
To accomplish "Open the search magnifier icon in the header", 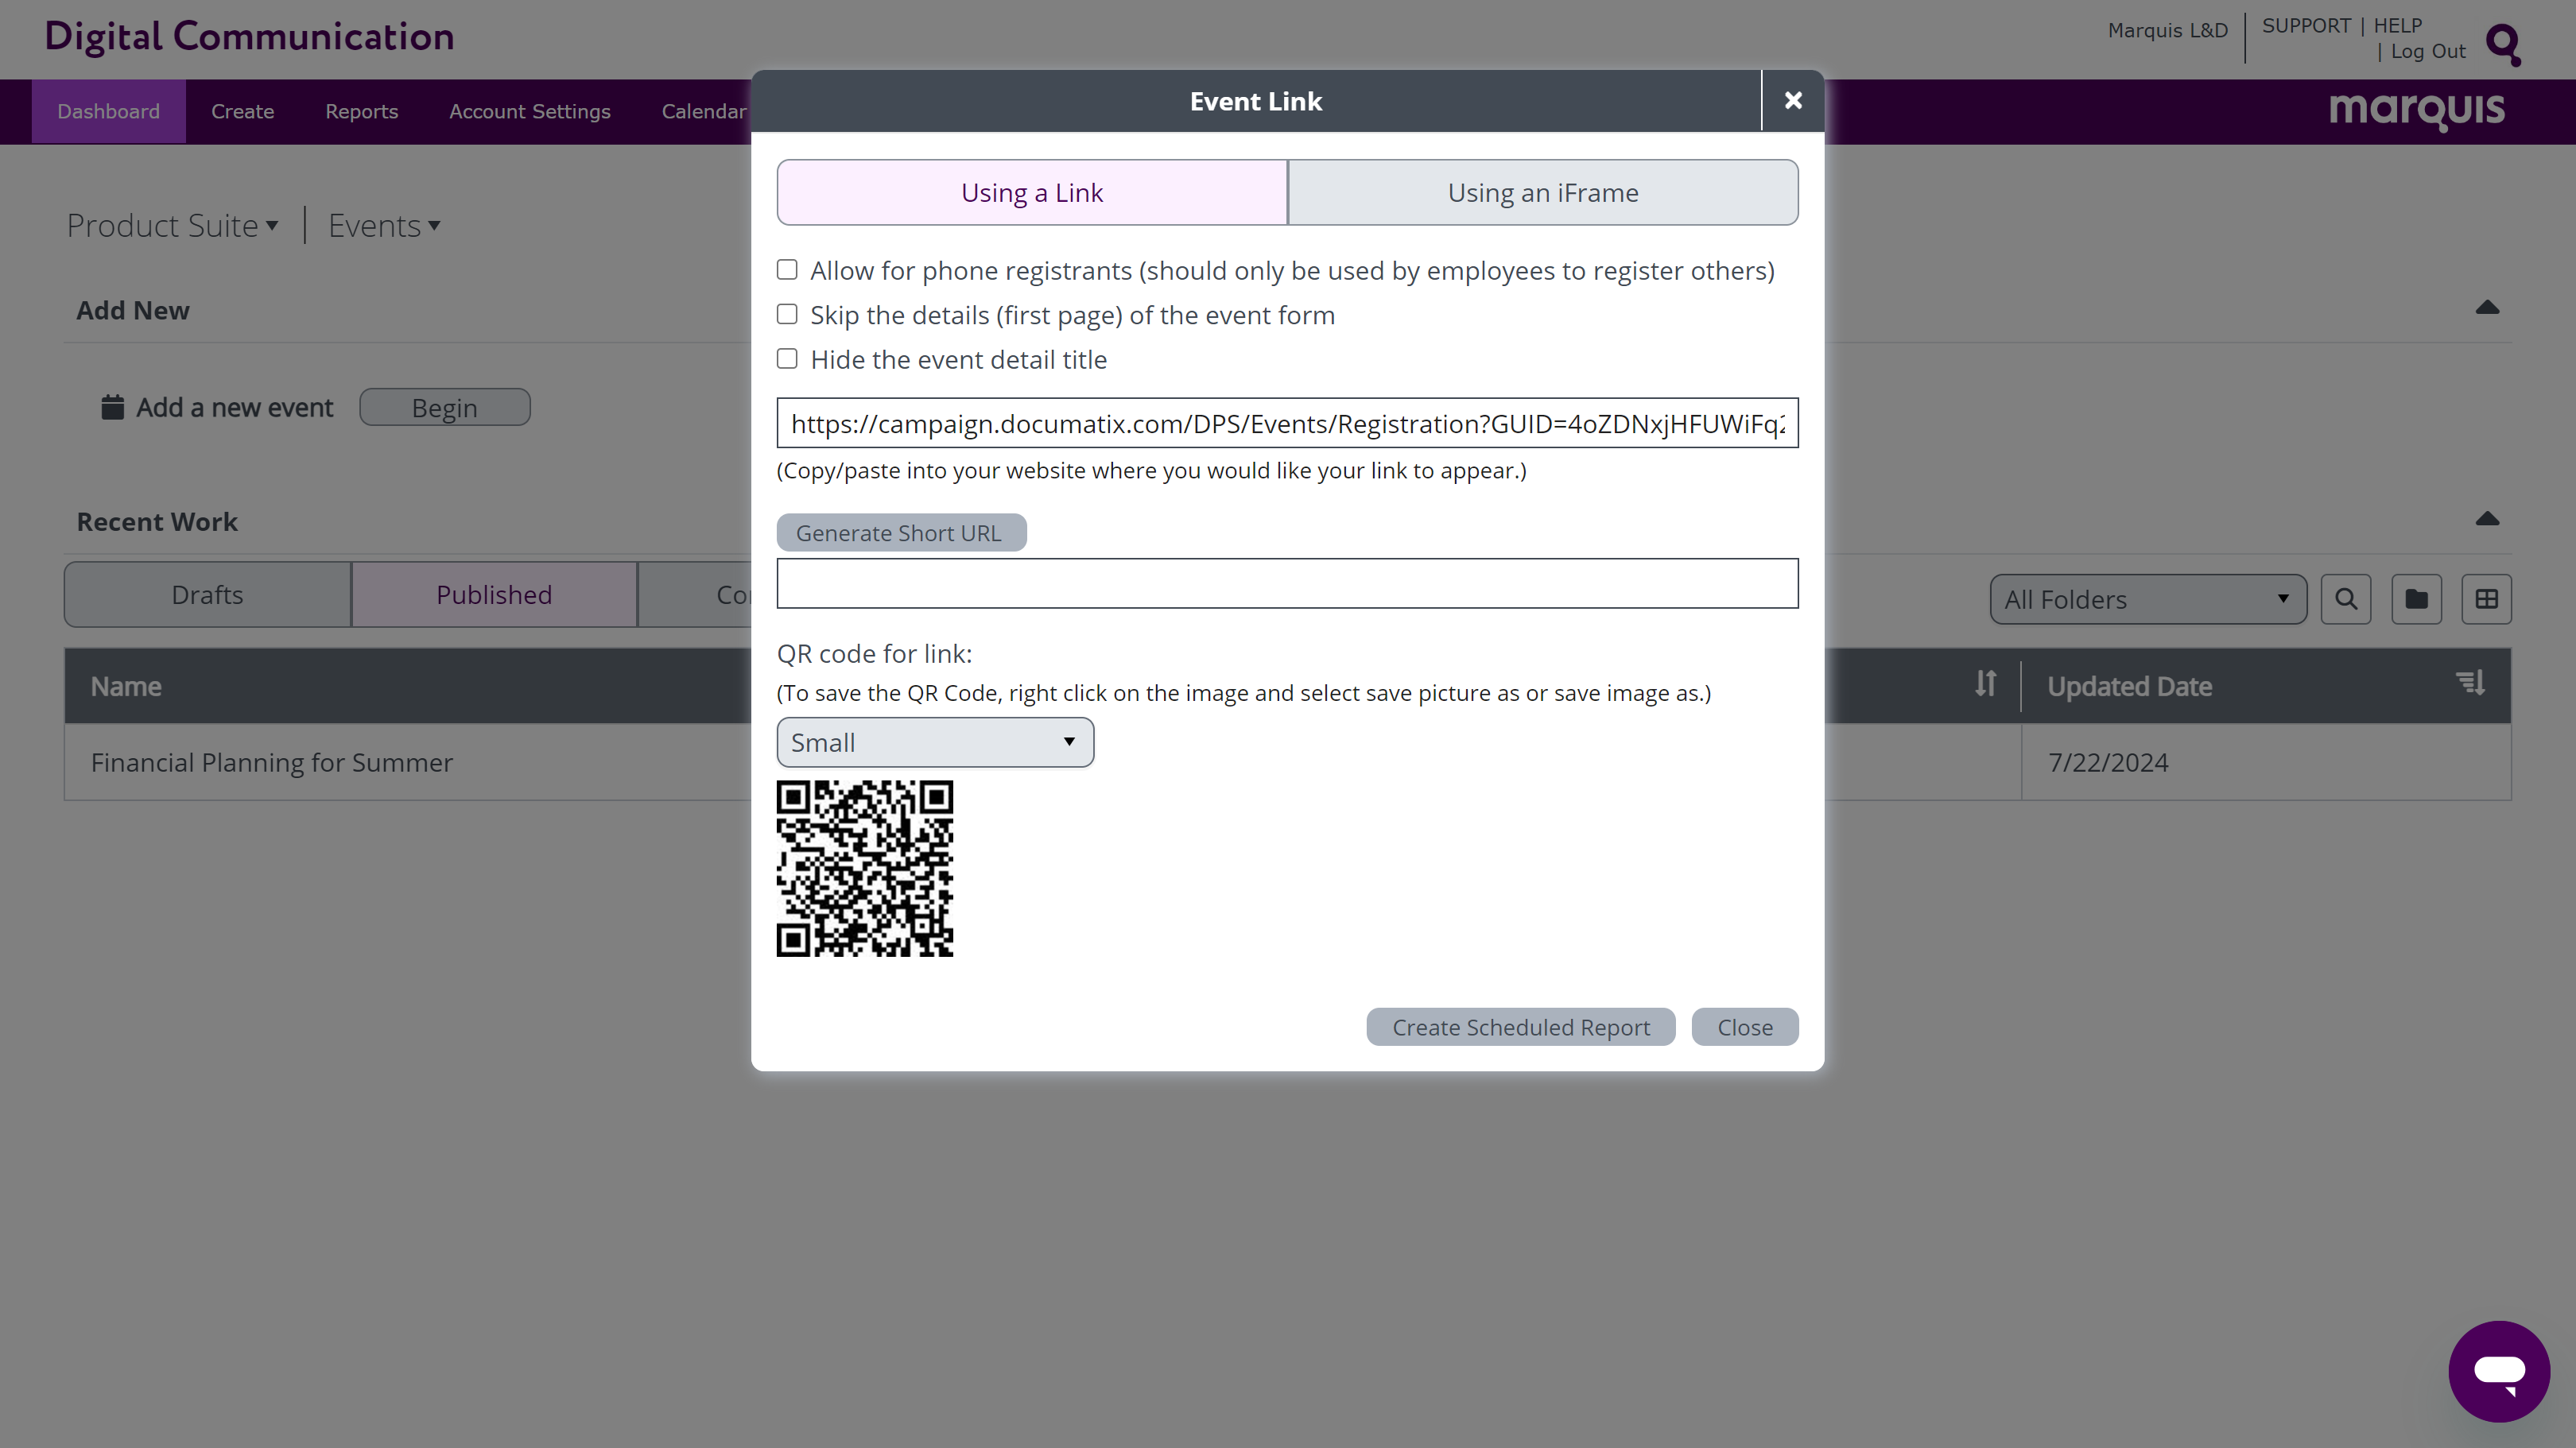I will [2503, 45].
